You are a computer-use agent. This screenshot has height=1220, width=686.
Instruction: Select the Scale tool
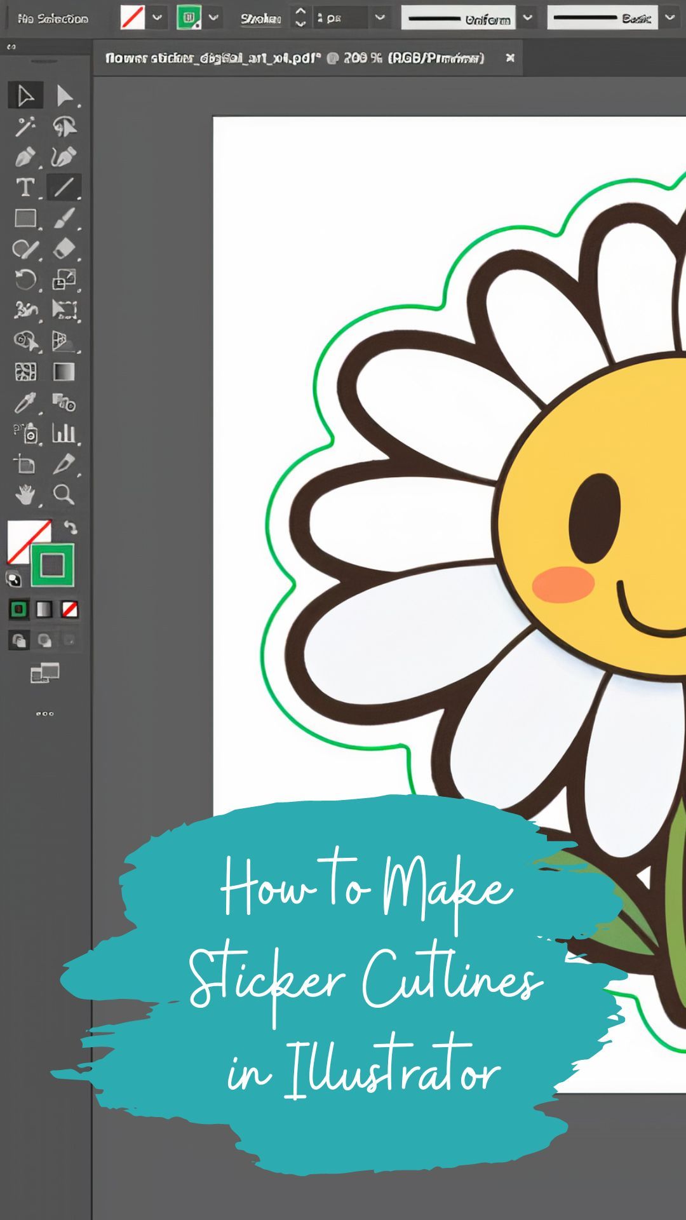point(64,280)
